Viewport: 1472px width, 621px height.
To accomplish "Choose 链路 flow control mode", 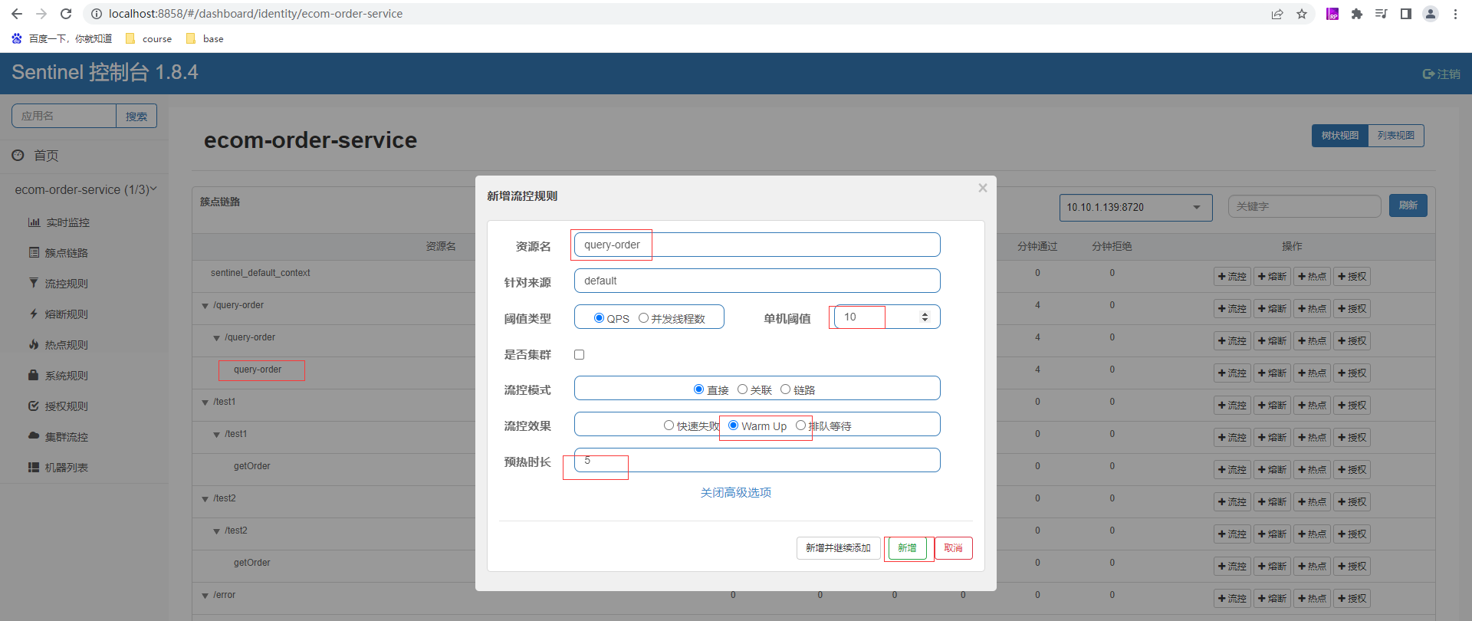I will tap(785, 389).
